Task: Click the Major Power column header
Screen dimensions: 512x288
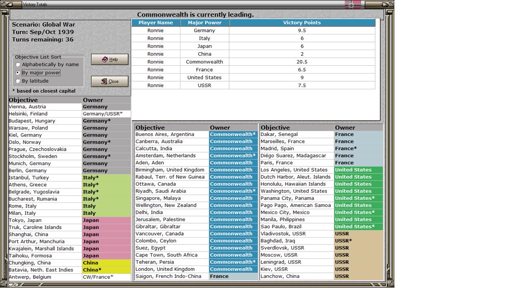Action: coord(204,23)
